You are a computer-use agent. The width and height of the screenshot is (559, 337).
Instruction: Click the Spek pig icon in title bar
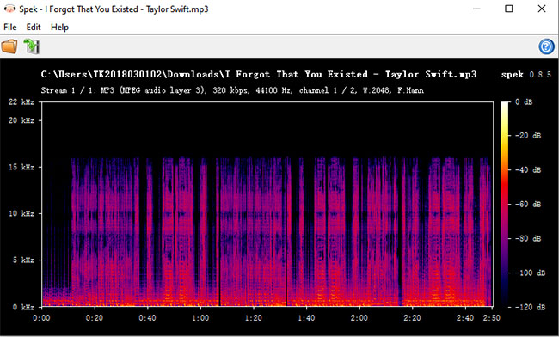pyautogui.click(x=9, y=9)
